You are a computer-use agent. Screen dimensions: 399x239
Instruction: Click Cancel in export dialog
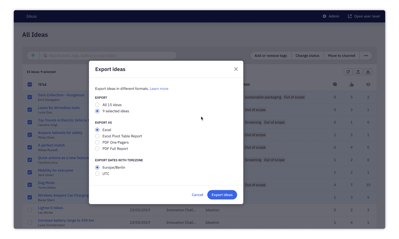pos(197,195)
